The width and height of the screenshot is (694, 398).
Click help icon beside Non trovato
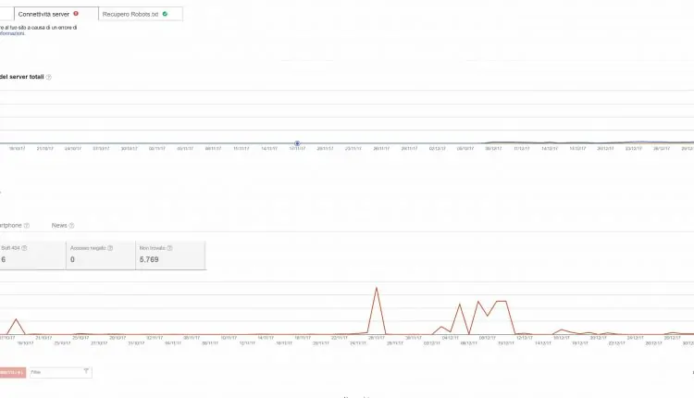(170, 248)
